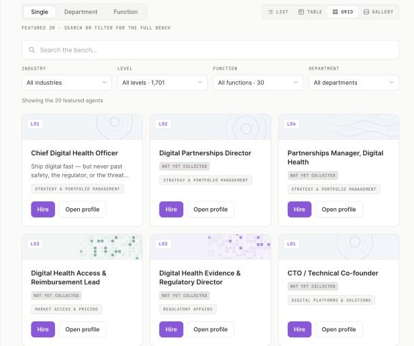This screenshot has height=346, width=414.
Task: Switch to TABLE view
Action: (310, 12)
